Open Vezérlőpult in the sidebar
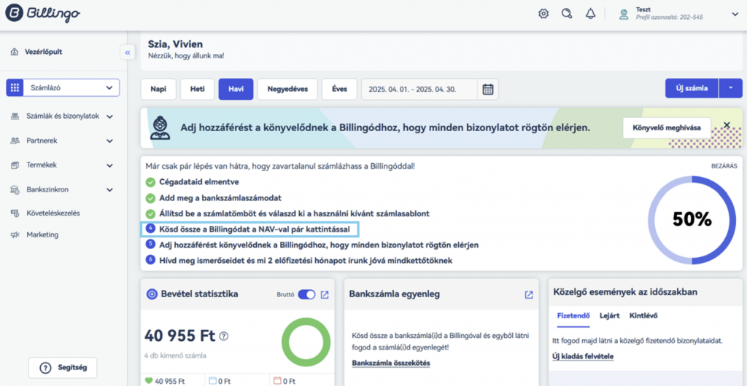This screenshot has height=386, width=747. pyautogui.click(x=43, y=52)
